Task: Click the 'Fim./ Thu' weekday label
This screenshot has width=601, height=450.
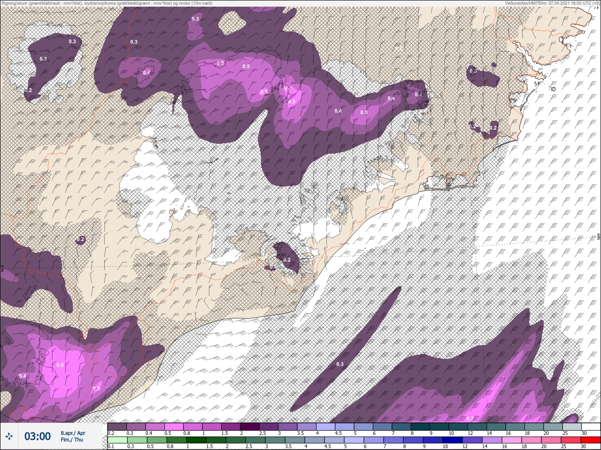Action: tap(72, 440)
